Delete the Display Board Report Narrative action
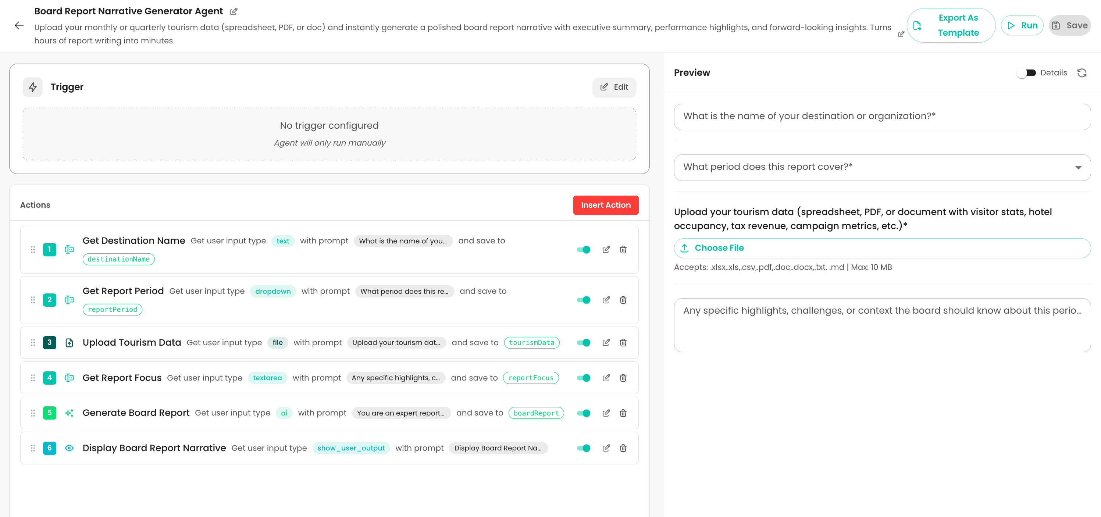 (x=623, y=448)
